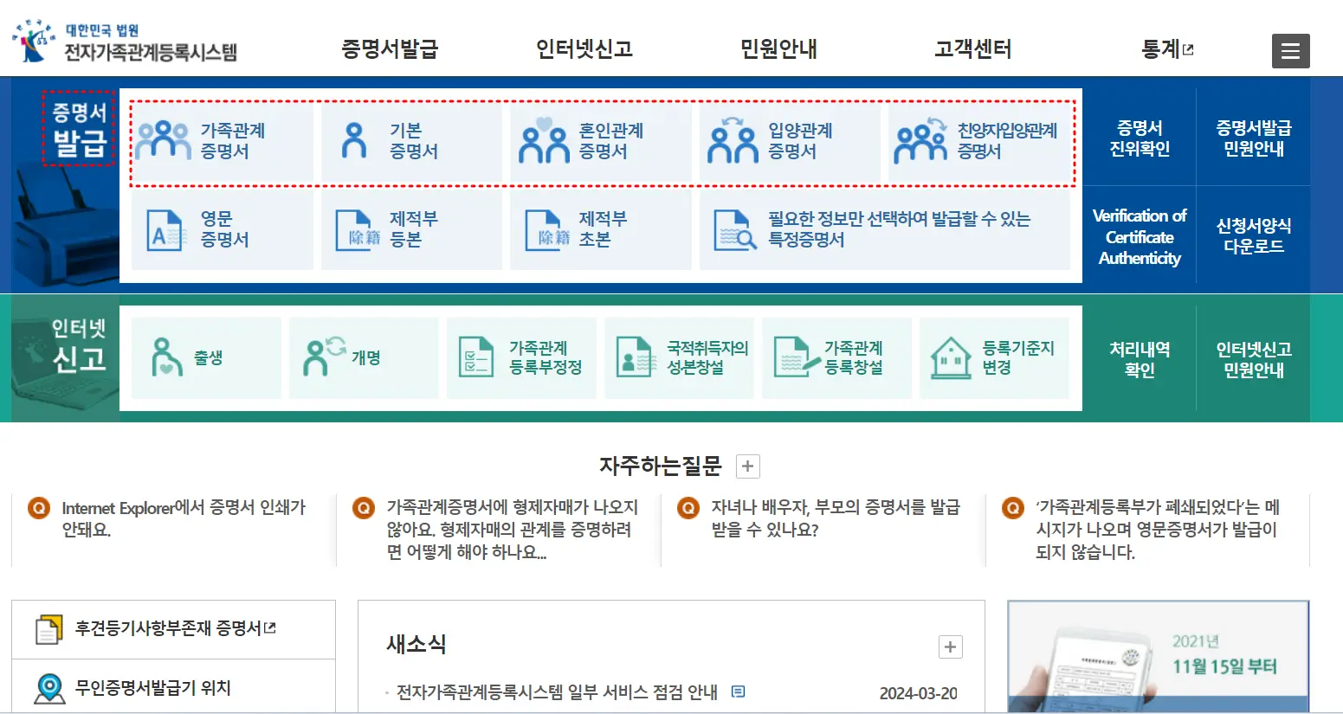The image size is (1343, 714).
Task: Open the 등록기준지 변경 icon
Action: coord(996,357)
